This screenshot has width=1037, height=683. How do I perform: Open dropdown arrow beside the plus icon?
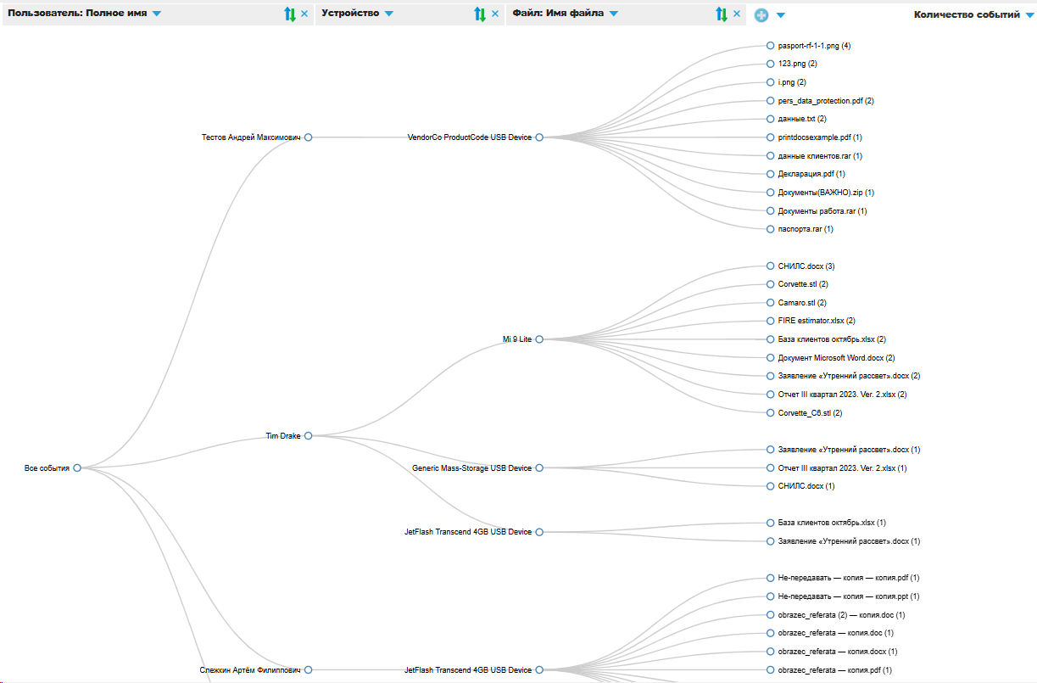tap(781, 14)
